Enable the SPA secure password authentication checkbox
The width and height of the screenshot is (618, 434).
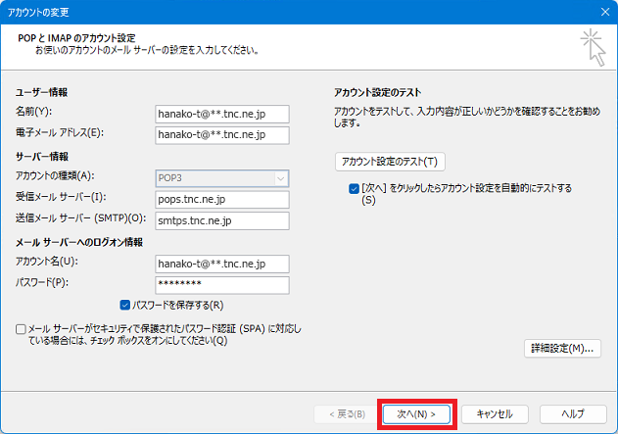(x=22, y=329)
